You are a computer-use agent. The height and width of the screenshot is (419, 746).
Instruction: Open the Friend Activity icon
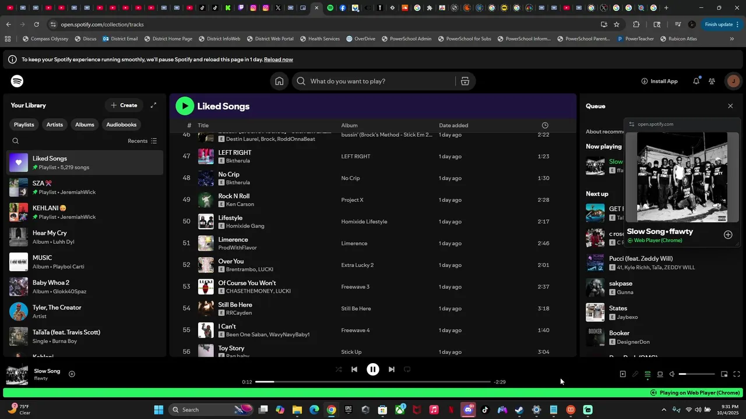(x=712, y=81)
